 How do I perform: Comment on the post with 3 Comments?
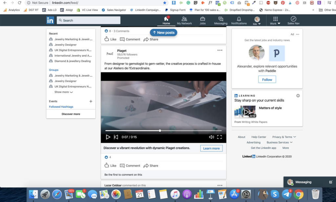(x=130, y=39)
